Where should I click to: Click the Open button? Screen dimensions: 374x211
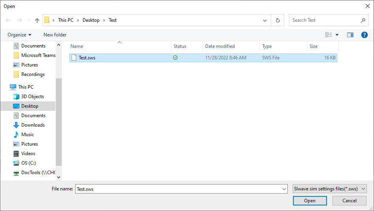310,201
